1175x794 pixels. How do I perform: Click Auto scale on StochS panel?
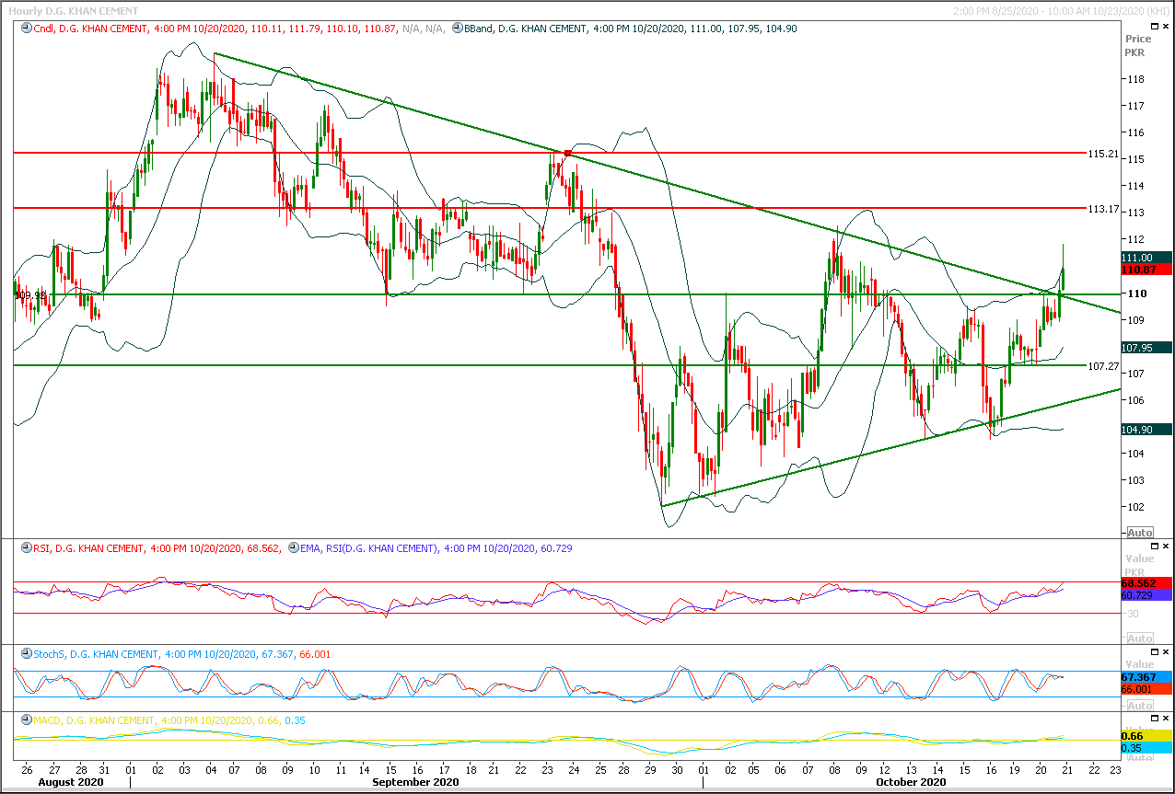[x=1139, y=706]
